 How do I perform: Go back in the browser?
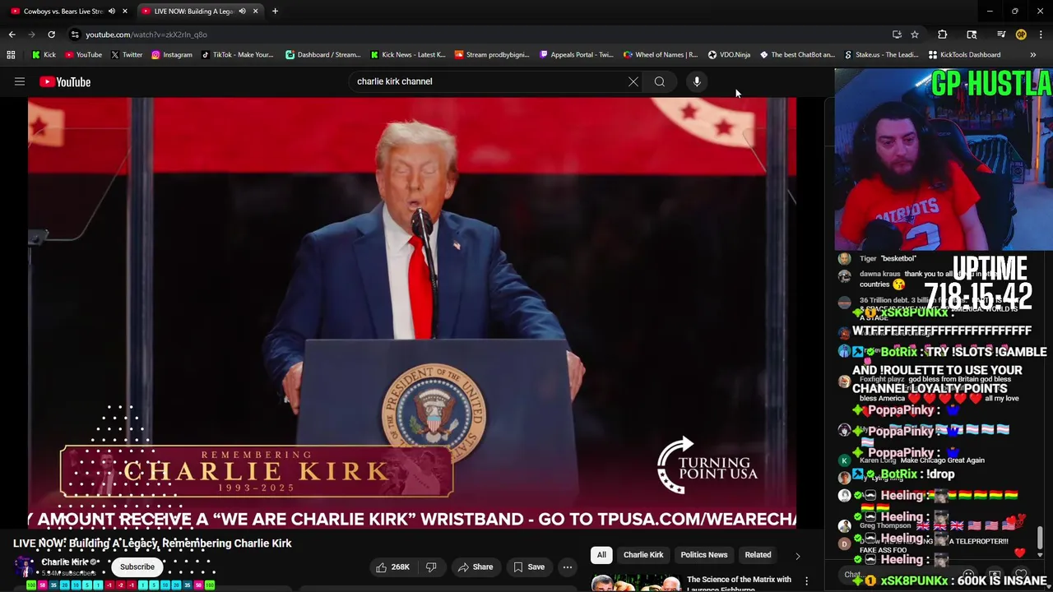12,35
